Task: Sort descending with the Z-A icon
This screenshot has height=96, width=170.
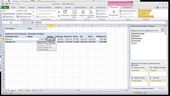Action: [x=59, y=16]
